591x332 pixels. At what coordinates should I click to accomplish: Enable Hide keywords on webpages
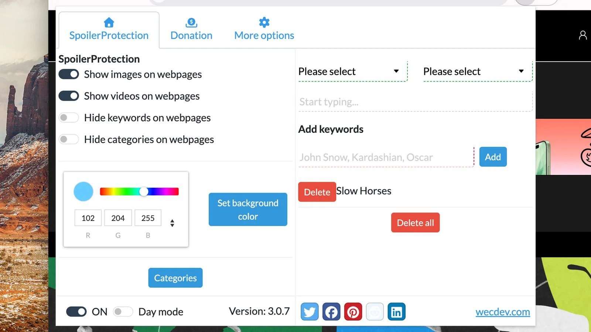point(69,118)
